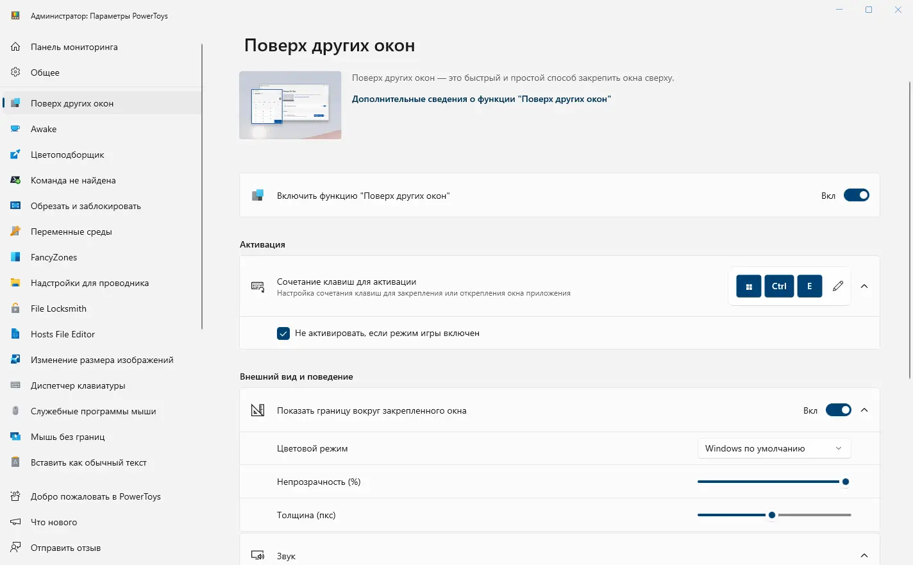
Task: Click the Ctrl key shortcut button
Action: click(x=779, y=286)
